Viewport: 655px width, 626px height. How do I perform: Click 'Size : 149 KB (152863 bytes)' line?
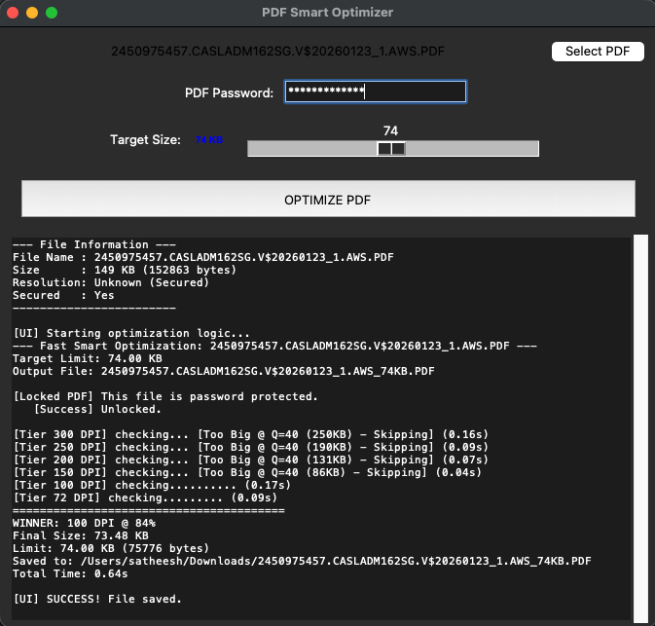[125, 270]
